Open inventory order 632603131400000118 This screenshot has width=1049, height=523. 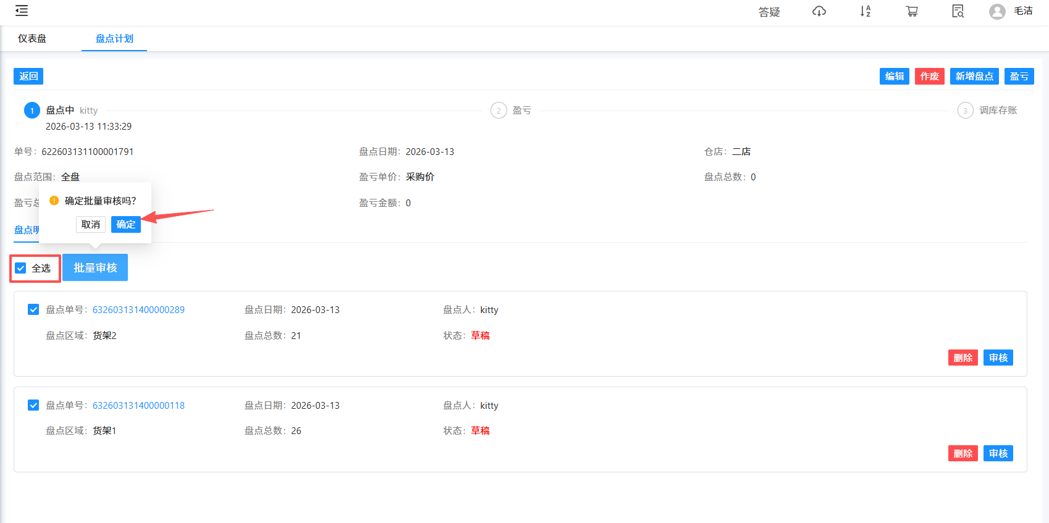[x=138, y=406]
